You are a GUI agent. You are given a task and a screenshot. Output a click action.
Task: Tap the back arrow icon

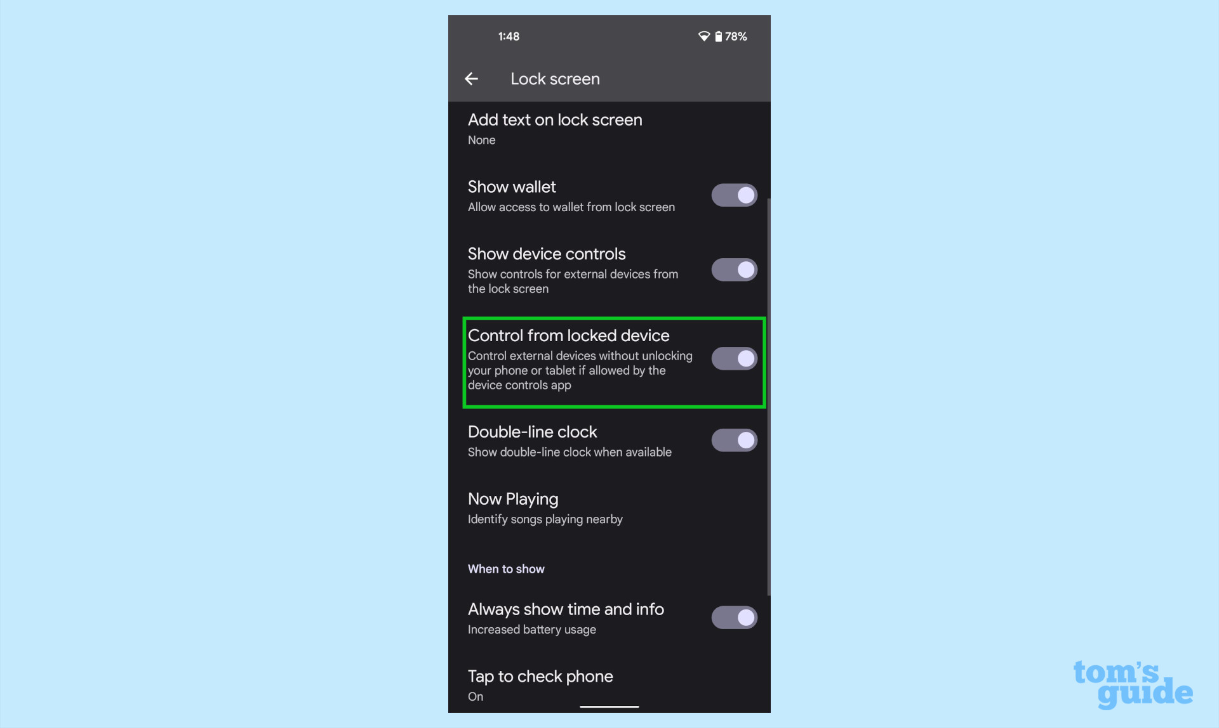click(x=470, y=79)
